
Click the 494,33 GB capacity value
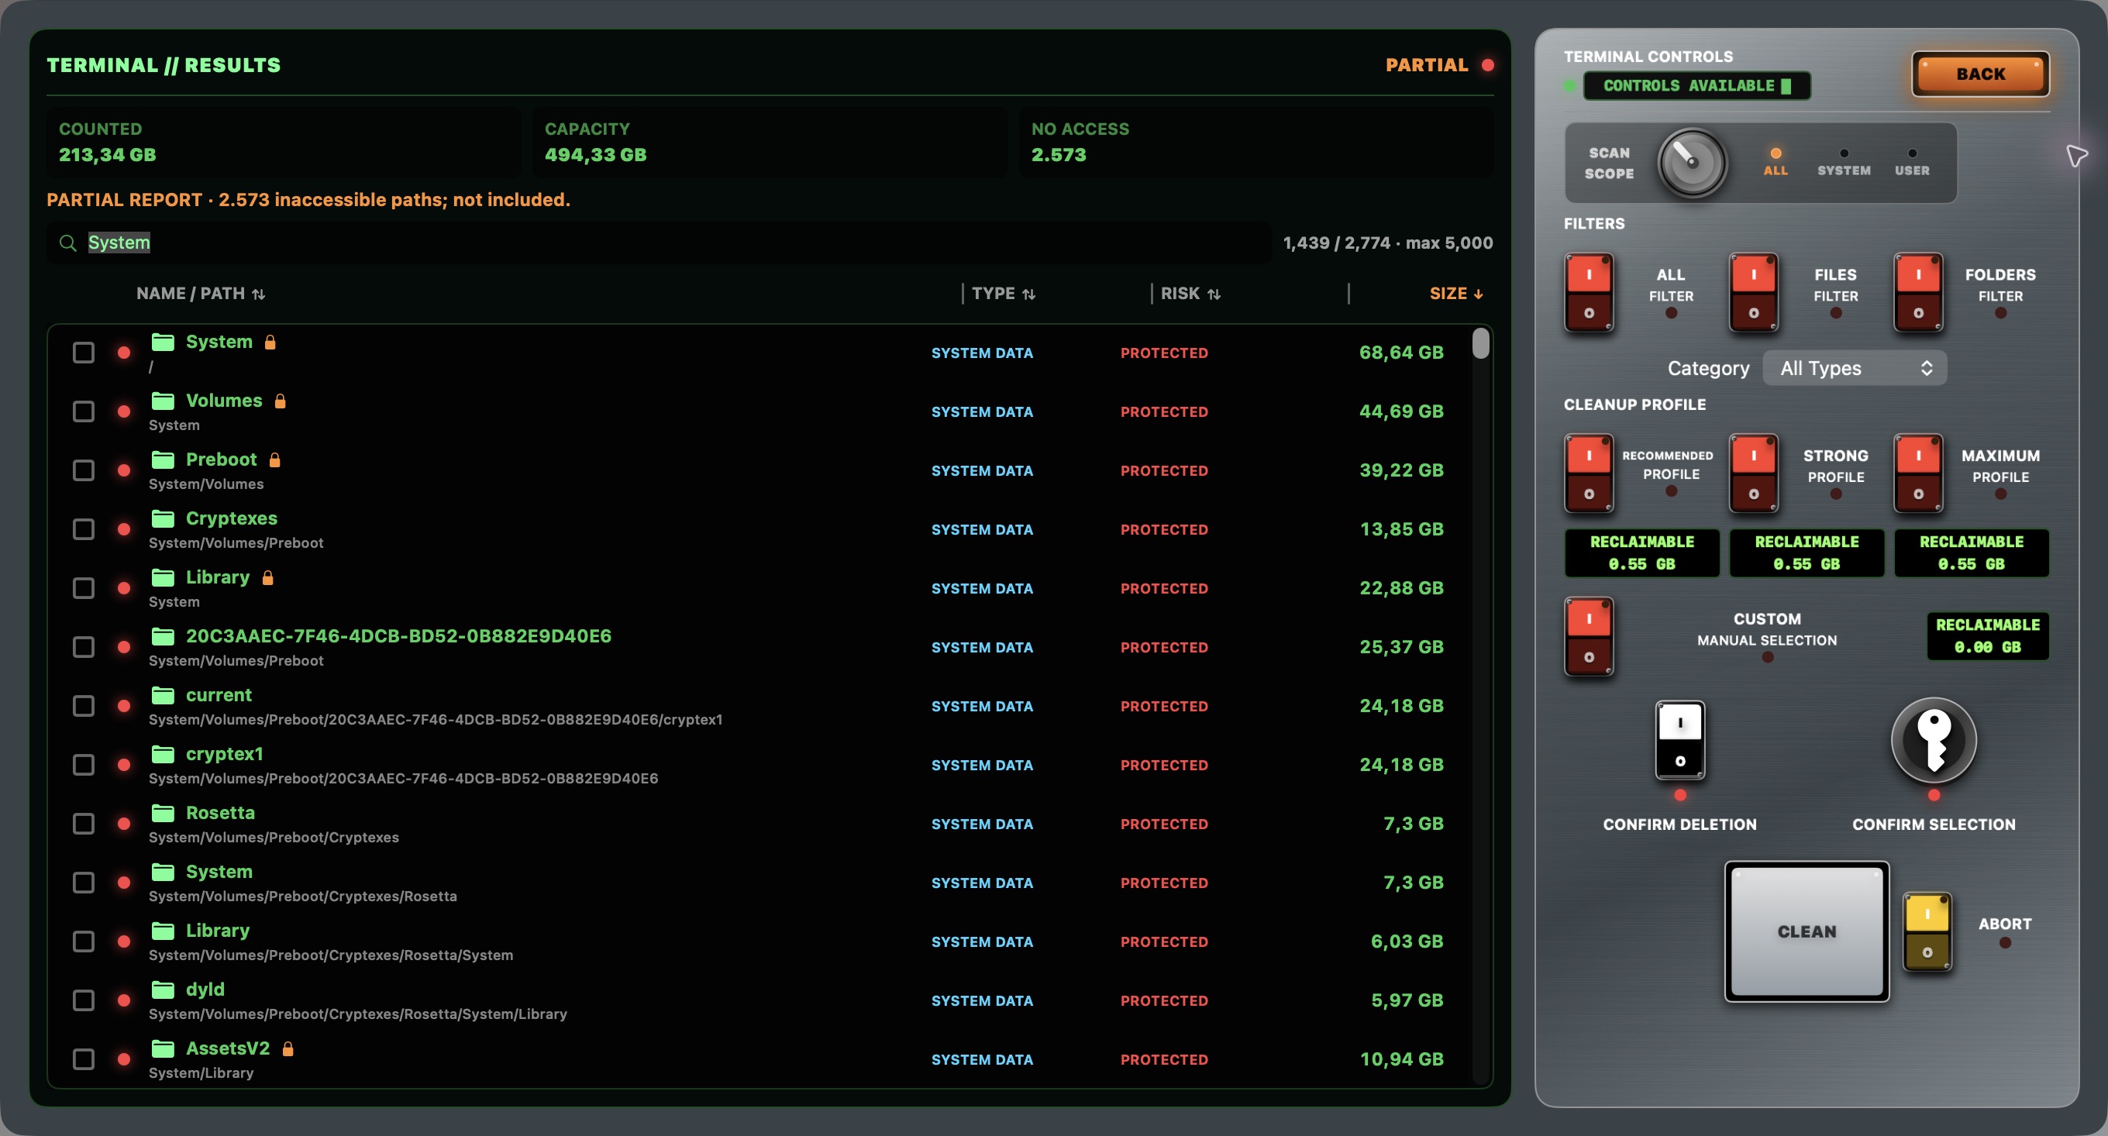(596, 155)
